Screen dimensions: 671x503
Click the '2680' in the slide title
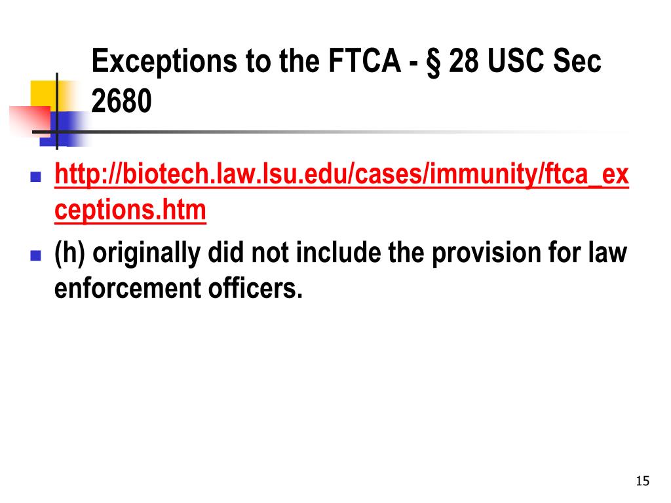click(x=121, y=101)
